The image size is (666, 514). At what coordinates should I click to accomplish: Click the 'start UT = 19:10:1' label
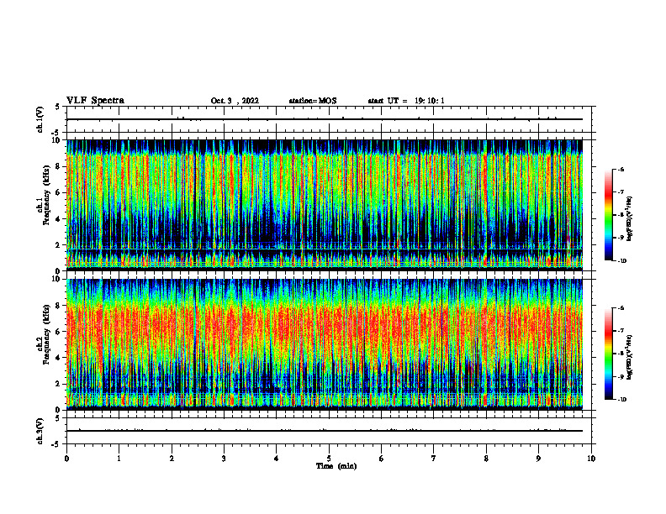406,101
